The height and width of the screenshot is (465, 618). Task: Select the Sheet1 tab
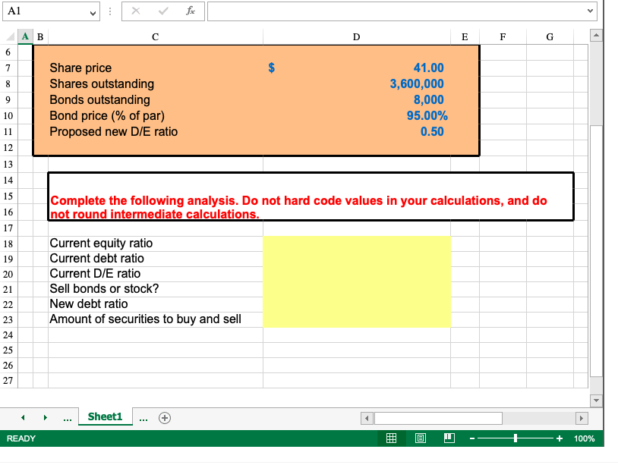pos(105,416)
